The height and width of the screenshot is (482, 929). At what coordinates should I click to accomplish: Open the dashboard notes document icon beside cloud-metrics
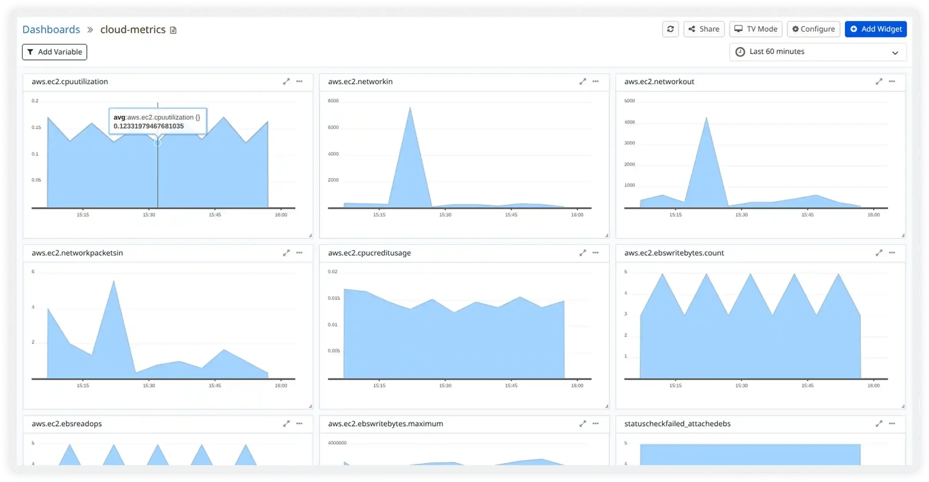(x=173, y=30)
